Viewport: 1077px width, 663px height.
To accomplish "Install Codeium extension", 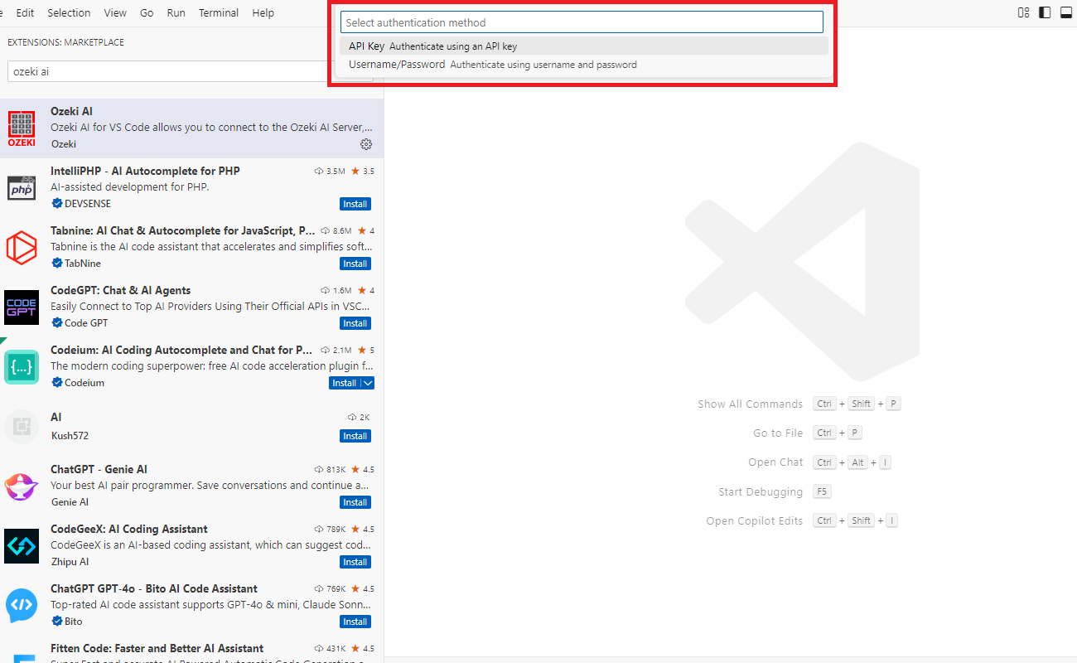I will 345,383.
